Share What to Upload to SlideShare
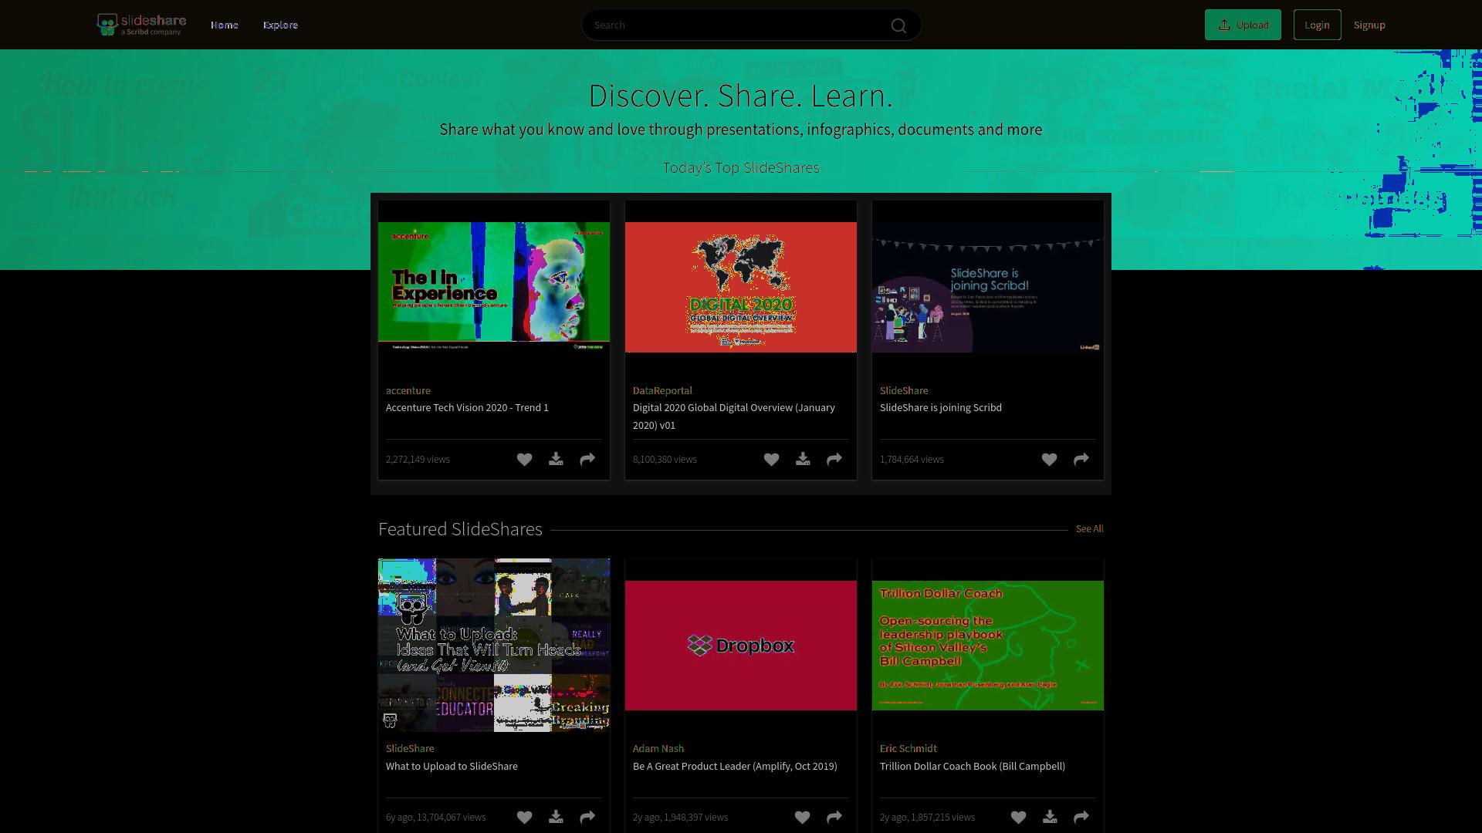This screenshot has width=1482, height=833. click(x=587, y=818)
